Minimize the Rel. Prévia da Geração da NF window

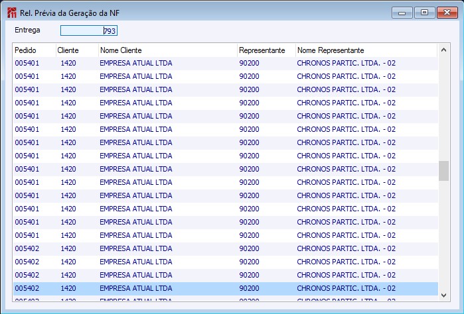click(x=402, y=13)
